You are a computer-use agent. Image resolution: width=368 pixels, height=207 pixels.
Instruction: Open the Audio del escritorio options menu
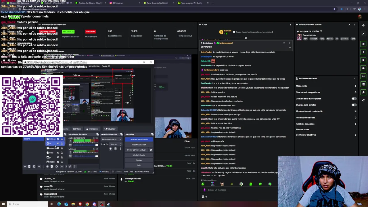pos(70,141)
